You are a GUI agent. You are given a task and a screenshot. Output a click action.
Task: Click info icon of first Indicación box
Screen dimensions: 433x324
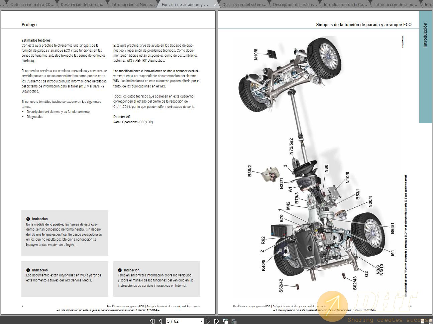(28, 219)
